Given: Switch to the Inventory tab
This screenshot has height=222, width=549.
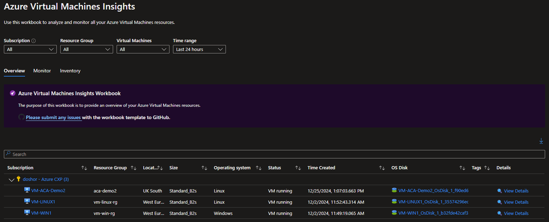Looking at the screenshot, I should [x=70, y=71].
